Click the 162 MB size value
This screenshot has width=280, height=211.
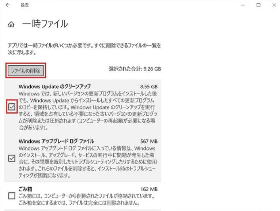pos(149,189)
